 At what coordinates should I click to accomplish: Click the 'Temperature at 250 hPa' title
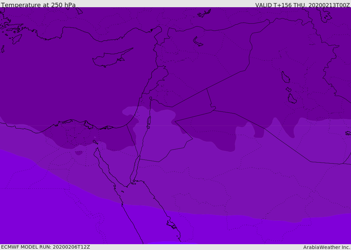point(38,5)
